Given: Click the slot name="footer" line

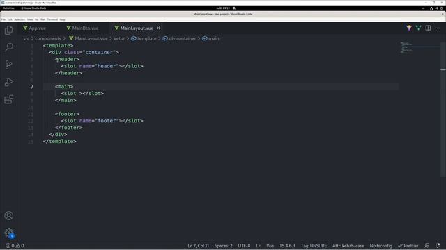Looking at the screenshot, I should (102, 121).
